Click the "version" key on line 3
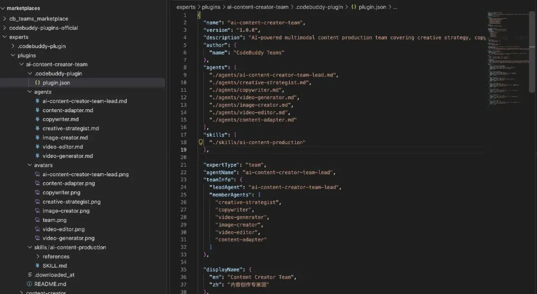This screenshot has width=537, height=294. point(218,30)
